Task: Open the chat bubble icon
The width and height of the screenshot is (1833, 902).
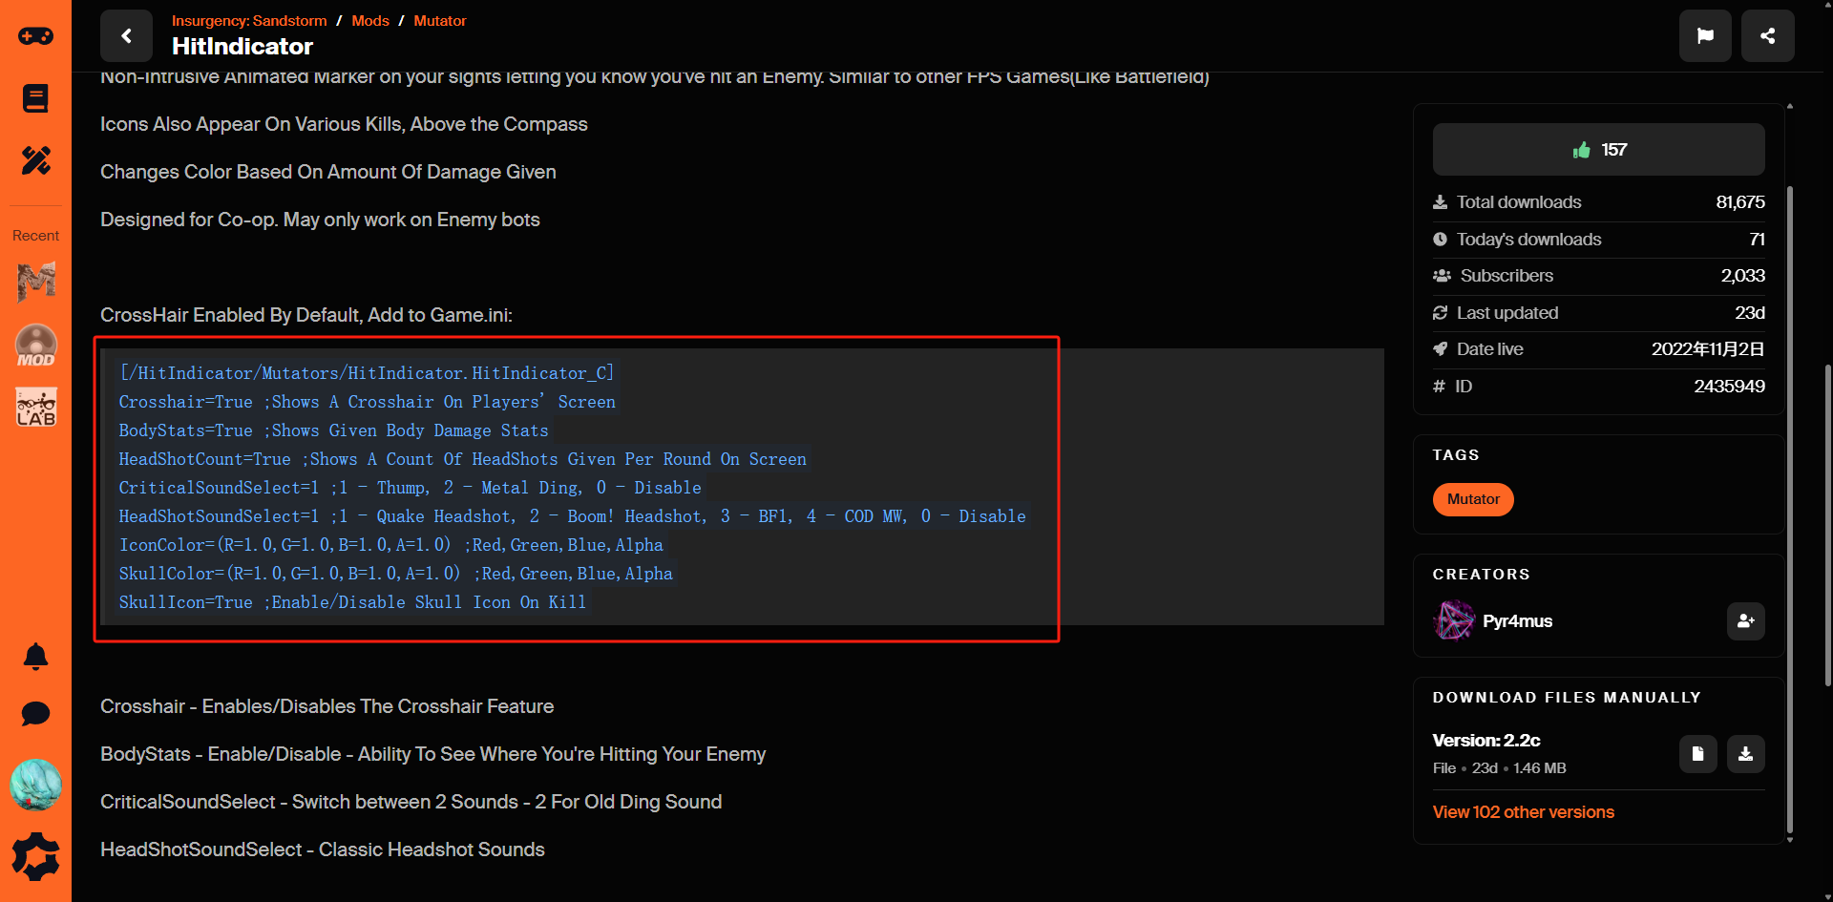Action: pos(35,714)
